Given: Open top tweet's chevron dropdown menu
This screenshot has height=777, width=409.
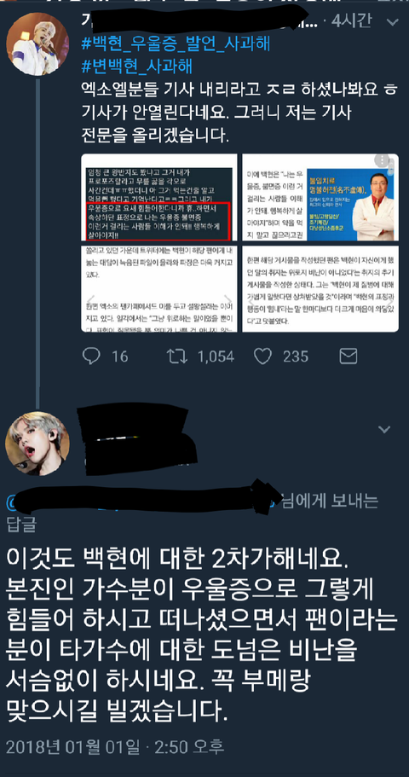Looking at the screenshot, I should click(392, 22).
